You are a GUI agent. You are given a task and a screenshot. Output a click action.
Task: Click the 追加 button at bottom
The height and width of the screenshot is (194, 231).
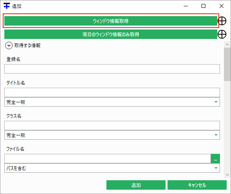tap(136, 185)
